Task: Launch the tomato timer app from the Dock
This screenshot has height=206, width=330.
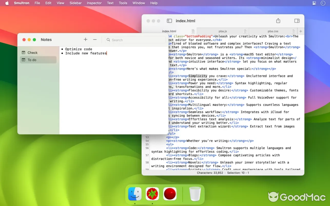Action: pyautogui.click(x=152, y=194)
